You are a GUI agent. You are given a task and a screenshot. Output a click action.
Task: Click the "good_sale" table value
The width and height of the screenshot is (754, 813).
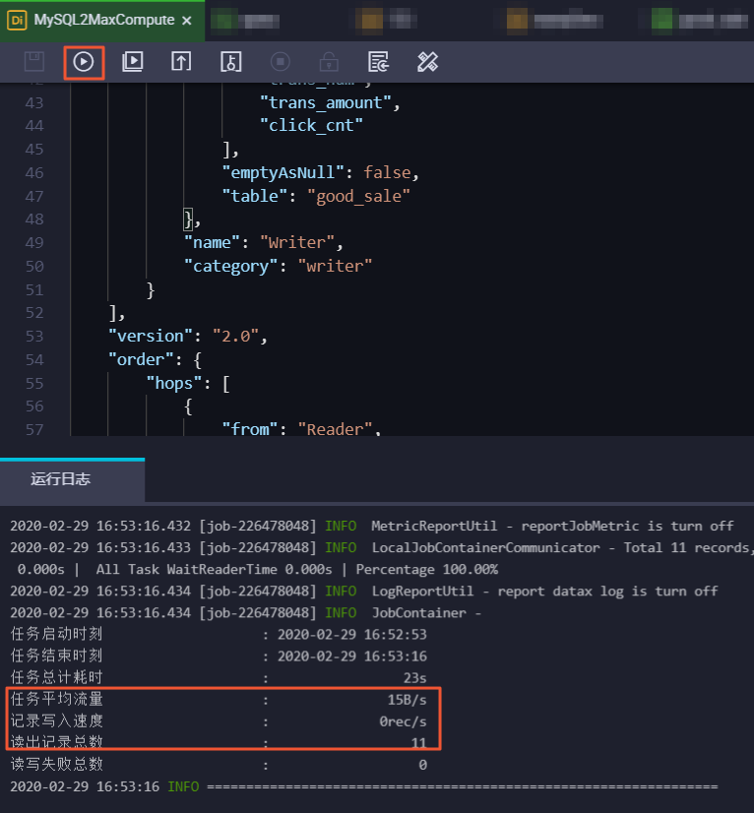[x=358, y=197]
